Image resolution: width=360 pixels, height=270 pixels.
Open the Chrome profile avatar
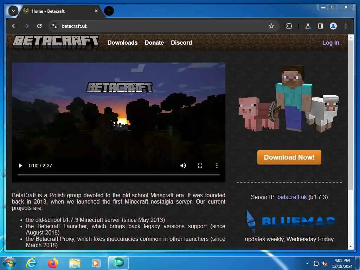coord(333,26)
